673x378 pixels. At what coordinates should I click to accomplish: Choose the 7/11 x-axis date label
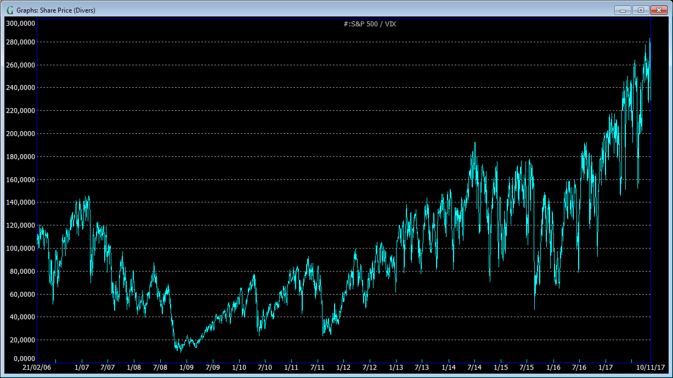[319, 367]
